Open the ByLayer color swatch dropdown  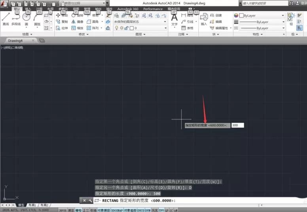click(x=262, y=15)
